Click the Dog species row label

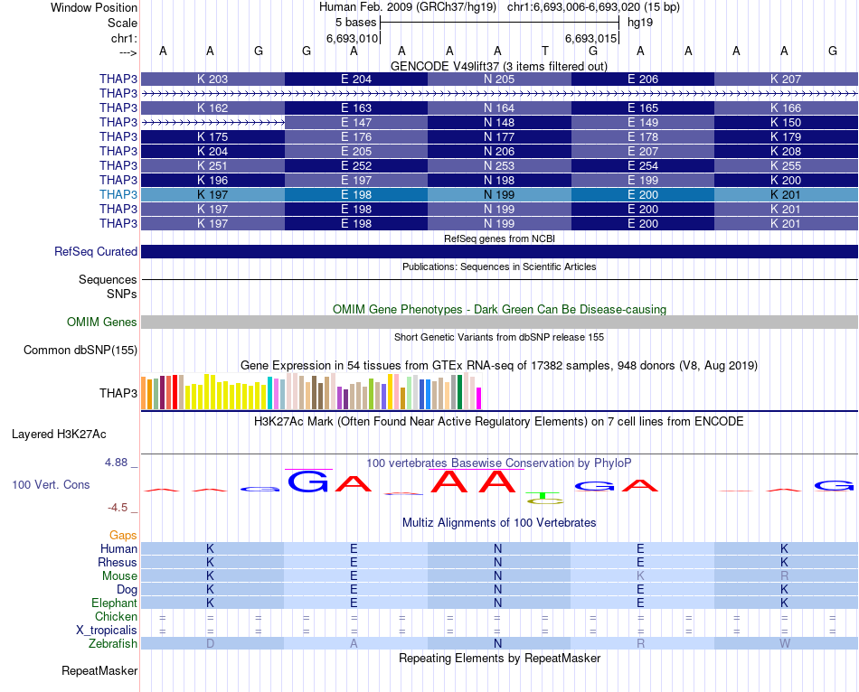coord(127,590)
